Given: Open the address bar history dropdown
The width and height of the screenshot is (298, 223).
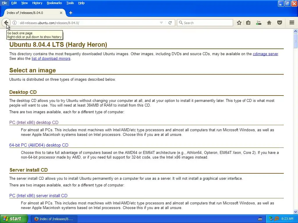Looking at the screenshot, I should 161,23.
